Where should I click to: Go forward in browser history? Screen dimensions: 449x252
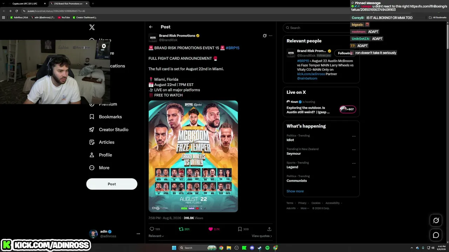[x=10, y=11]
